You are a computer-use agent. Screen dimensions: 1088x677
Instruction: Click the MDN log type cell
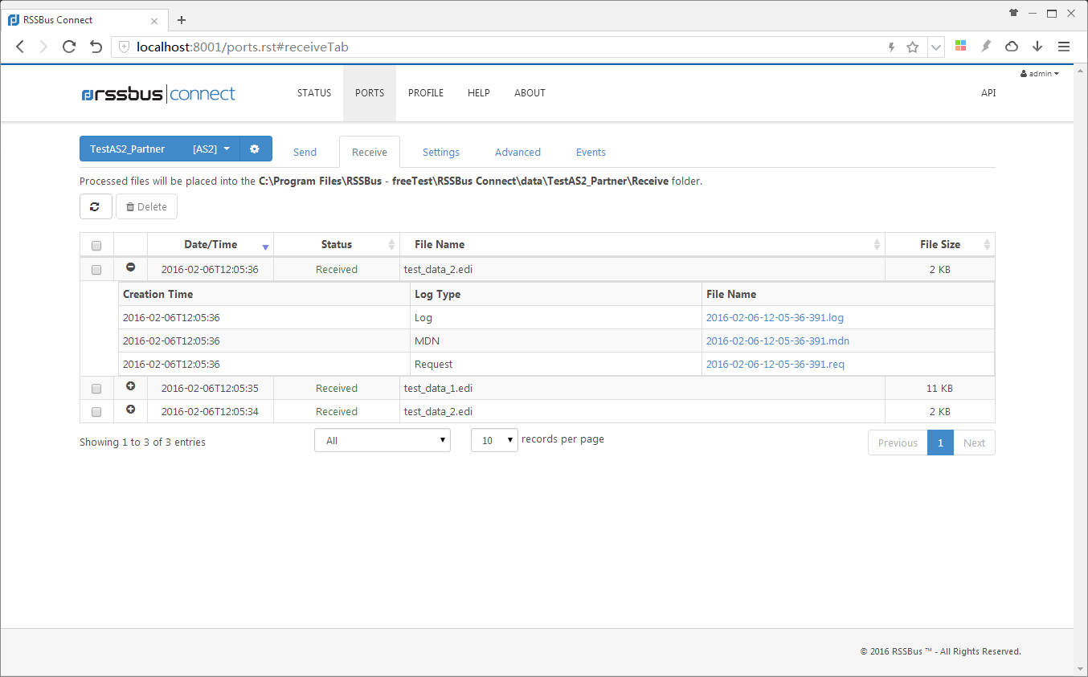(x=555, y=341)
